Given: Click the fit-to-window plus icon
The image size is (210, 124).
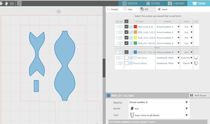Looking at the screenshot, I should (12, 4).
